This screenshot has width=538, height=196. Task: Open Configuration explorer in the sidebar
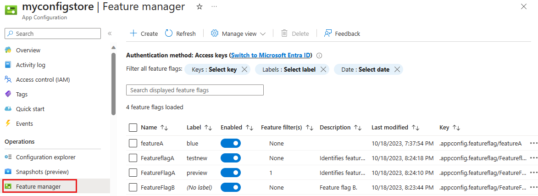click(46, 157)
